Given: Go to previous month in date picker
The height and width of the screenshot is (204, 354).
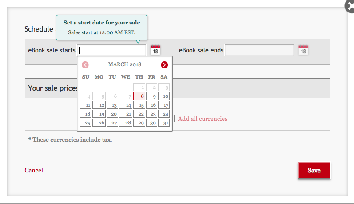Looking at the screenshot, I should point(85,65).
